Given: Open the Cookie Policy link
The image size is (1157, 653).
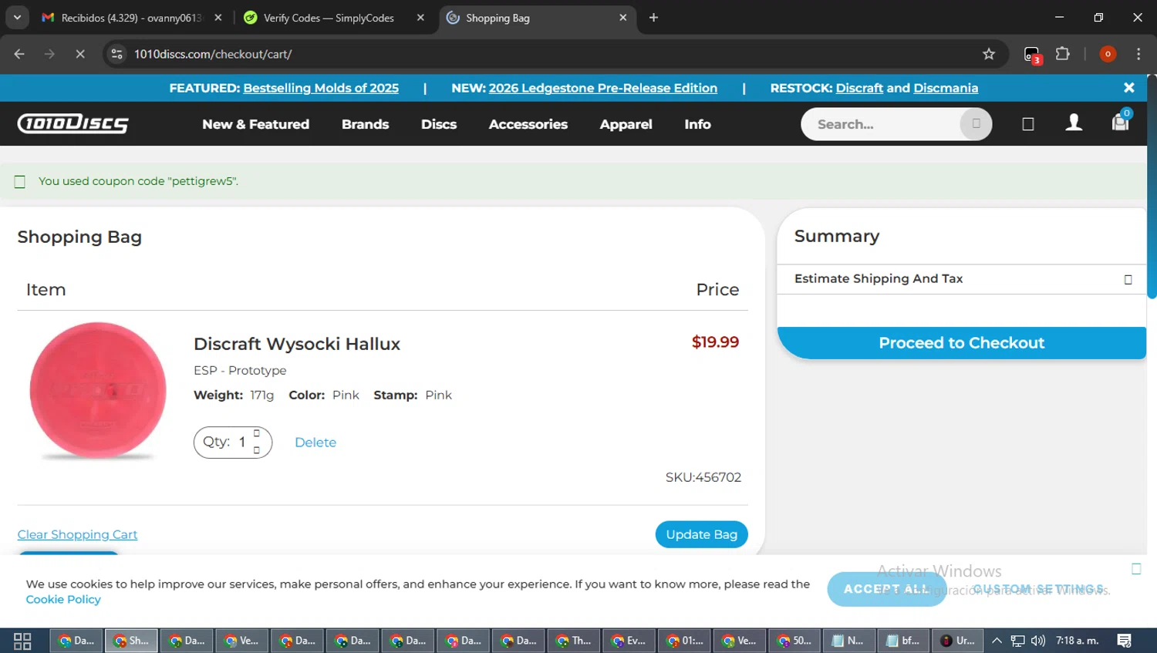Looking at the screenshot, I should tap(63, 600).
